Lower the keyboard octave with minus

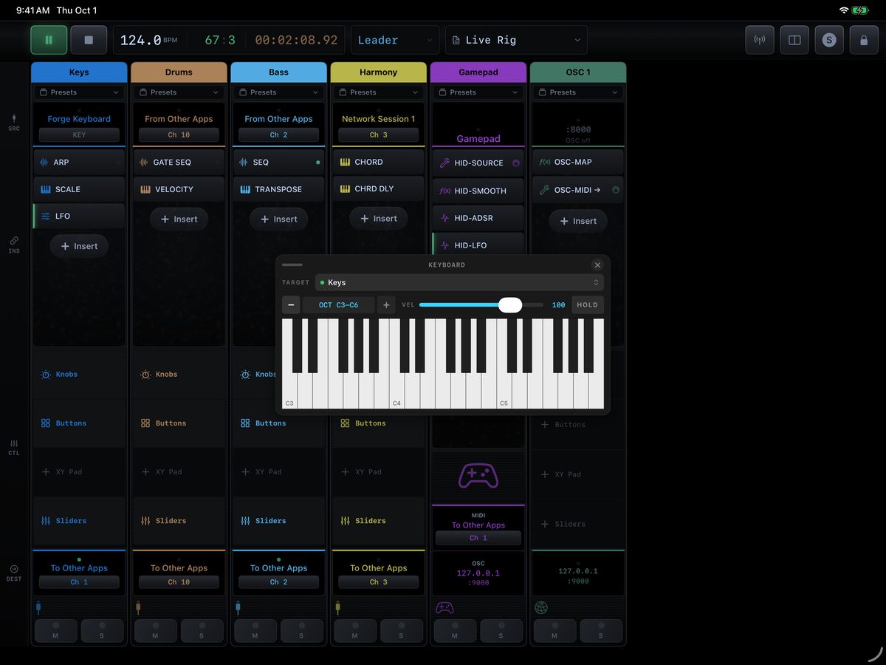[x=291, y=304]
